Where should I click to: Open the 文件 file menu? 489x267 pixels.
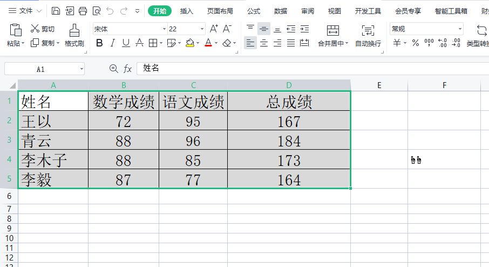tap(25, 11)
